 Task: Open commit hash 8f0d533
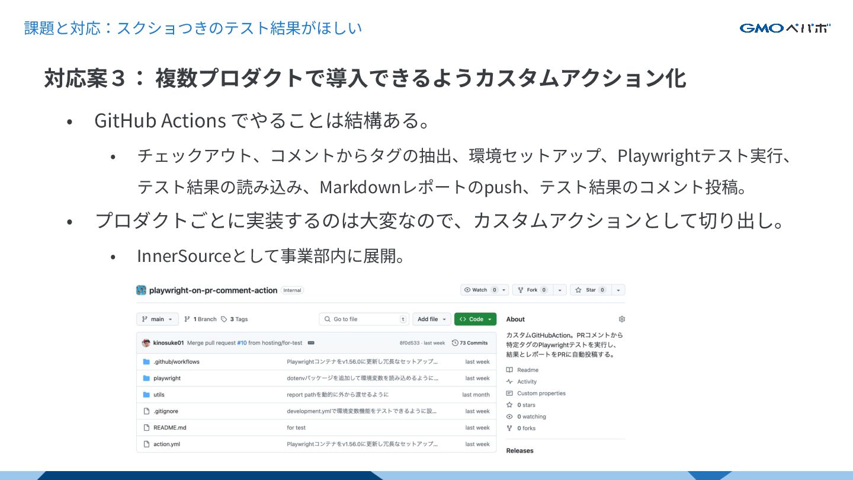[410, 343]
